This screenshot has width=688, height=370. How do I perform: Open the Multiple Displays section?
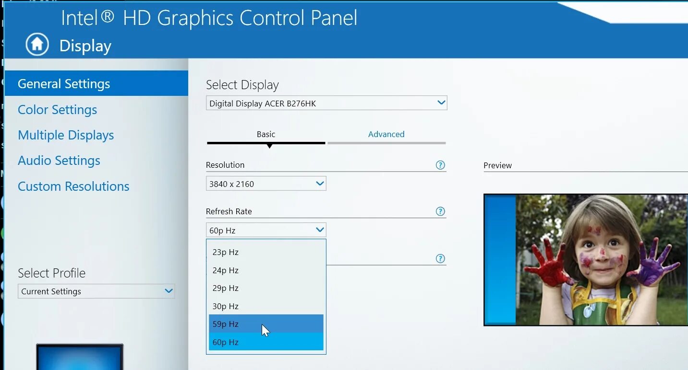[x=66, y=135]
